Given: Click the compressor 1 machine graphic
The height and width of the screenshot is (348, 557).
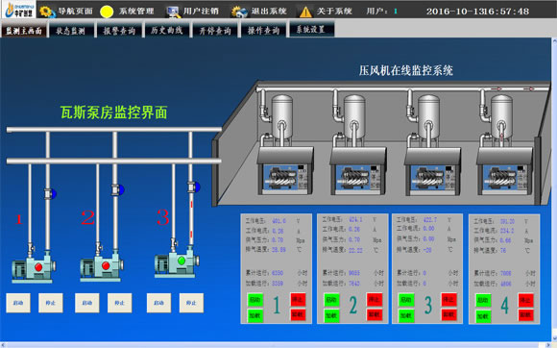Looking at the screenshot, I should coord(285,171).
